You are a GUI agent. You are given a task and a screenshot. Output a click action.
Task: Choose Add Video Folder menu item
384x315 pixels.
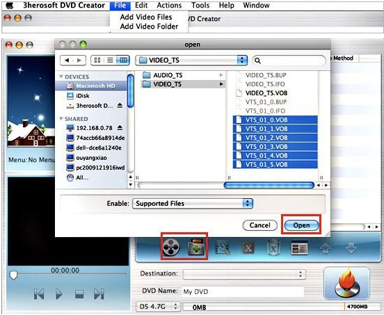pyautogui.click(x=149, y=26)
